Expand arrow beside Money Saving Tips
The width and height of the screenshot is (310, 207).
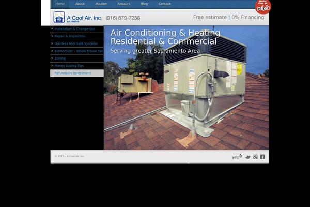52,65
